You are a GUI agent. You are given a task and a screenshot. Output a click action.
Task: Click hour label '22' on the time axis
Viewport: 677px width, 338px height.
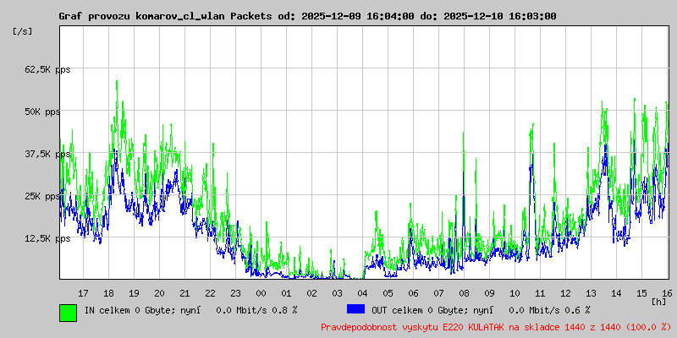210,293
